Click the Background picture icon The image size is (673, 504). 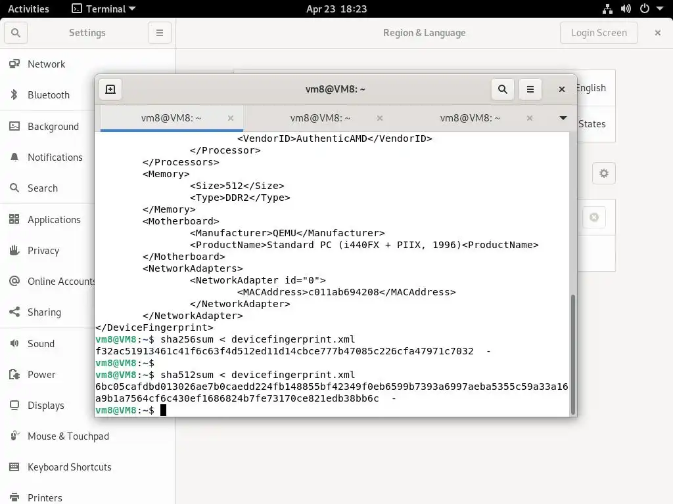[14, 127]
